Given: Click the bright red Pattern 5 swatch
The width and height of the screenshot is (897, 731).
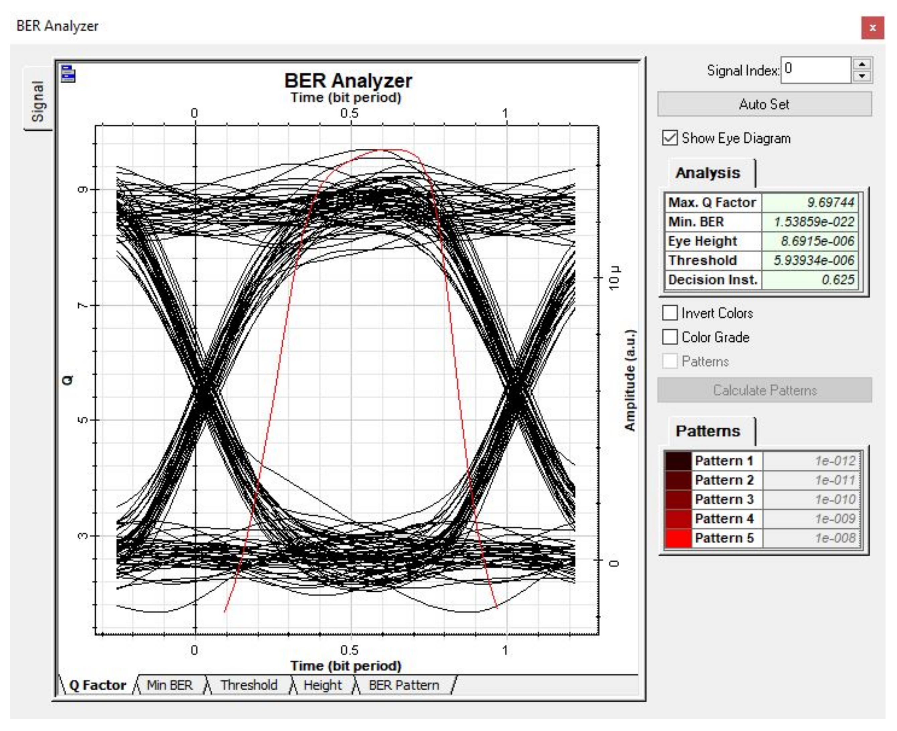Looking at the screenshot, I should point(678,538).
